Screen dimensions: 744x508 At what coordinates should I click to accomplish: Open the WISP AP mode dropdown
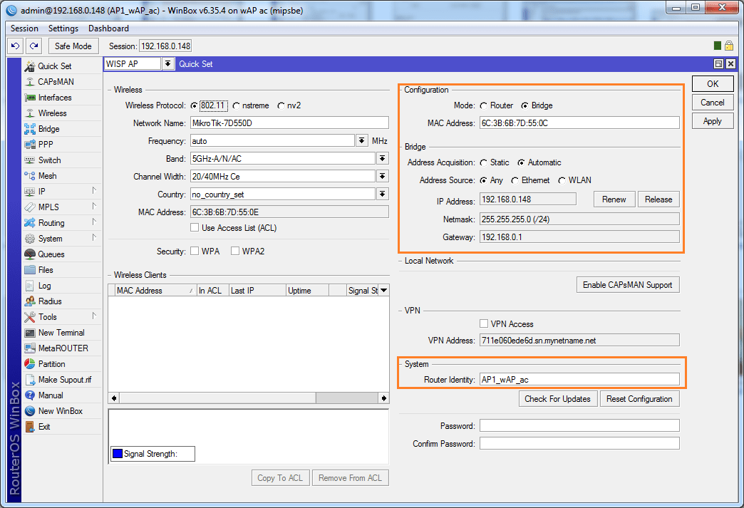pos(167,64)
